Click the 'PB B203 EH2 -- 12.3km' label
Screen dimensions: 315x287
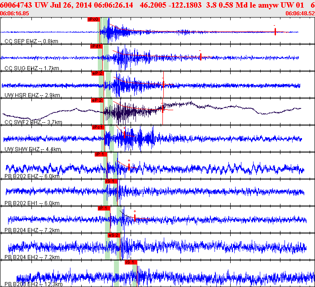pyautogui.click(x=34, y=284)
